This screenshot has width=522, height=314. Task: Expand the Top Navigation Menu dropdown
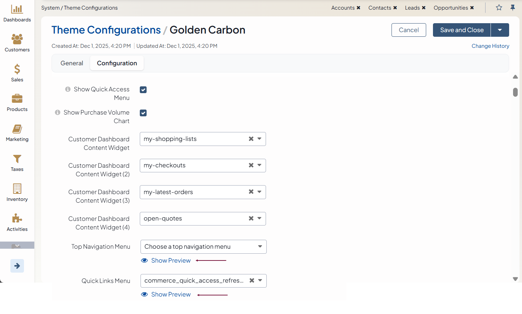(260, 247)
